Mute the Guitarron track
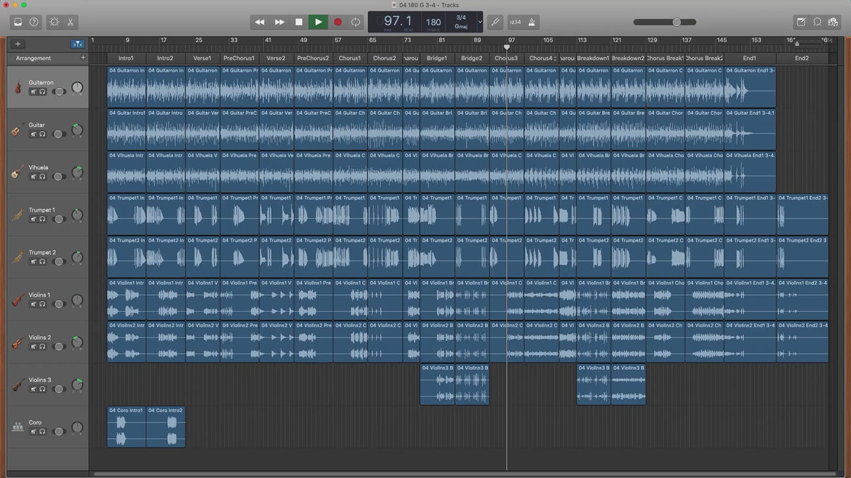 (33, 91)
